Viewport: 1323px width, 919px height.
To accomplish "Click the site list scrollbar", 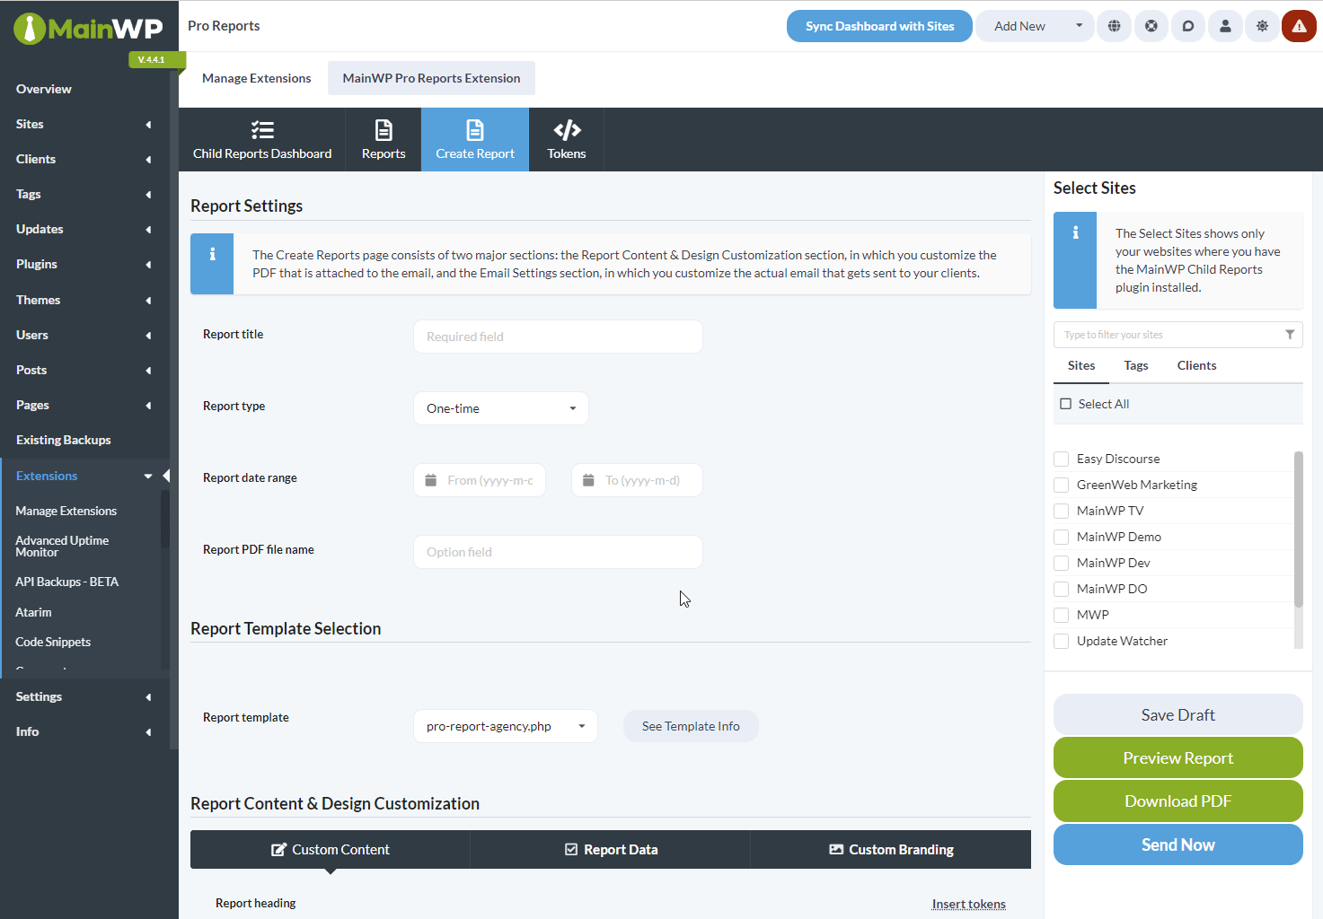I will 1298,530.
